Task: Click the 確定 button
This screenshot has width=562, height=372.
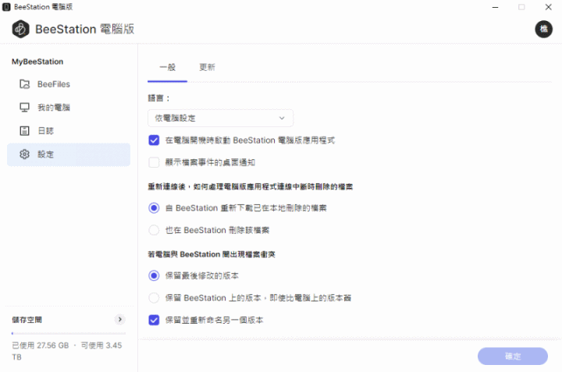Action: (x=513, y=356)
